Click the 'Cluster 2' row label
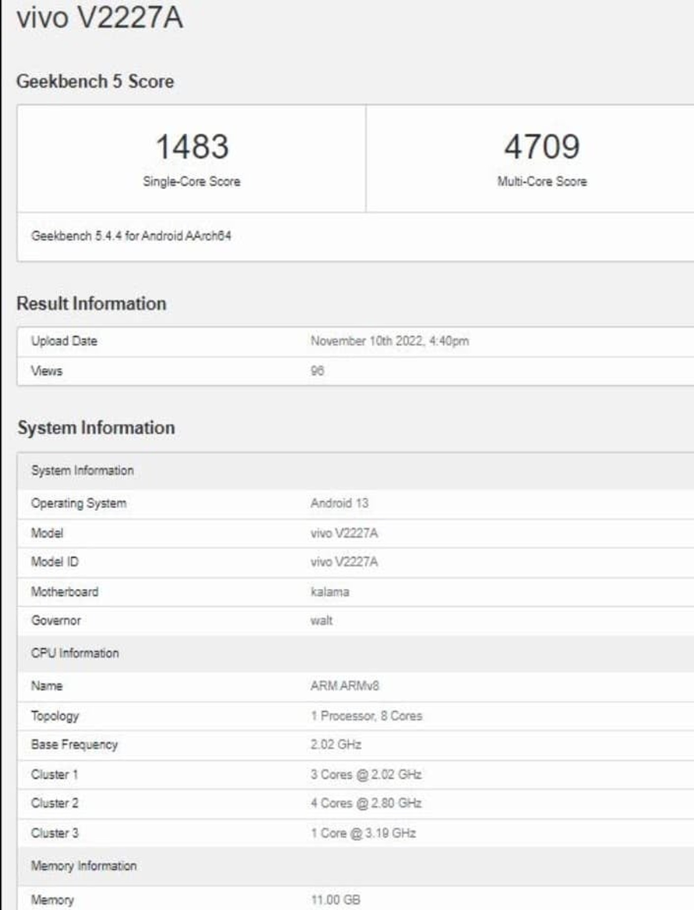Viewport: 694px width, 910px height. [55, 803]
